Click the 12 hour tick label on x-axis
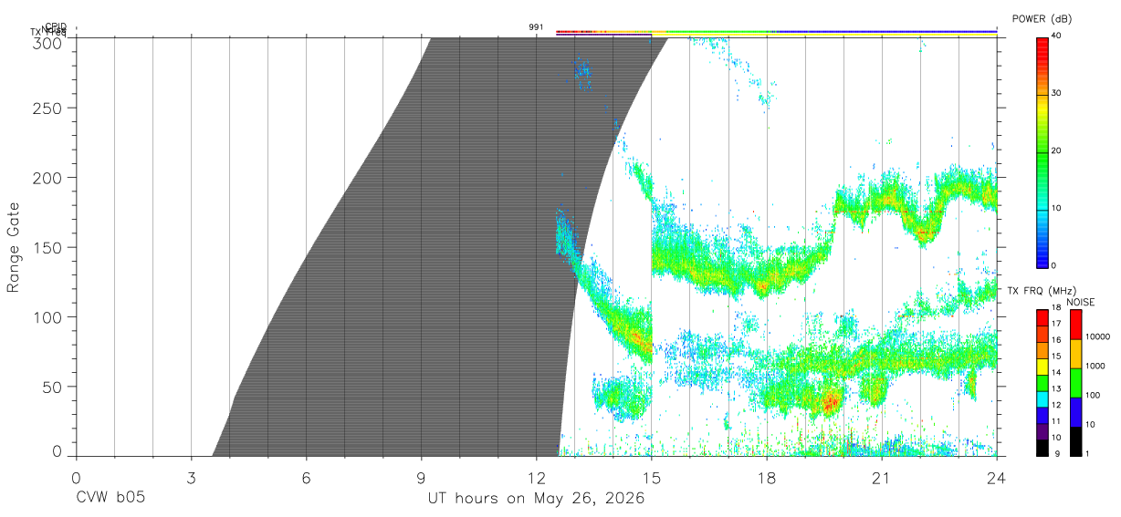1121x517 pixels. coord(537,478)
